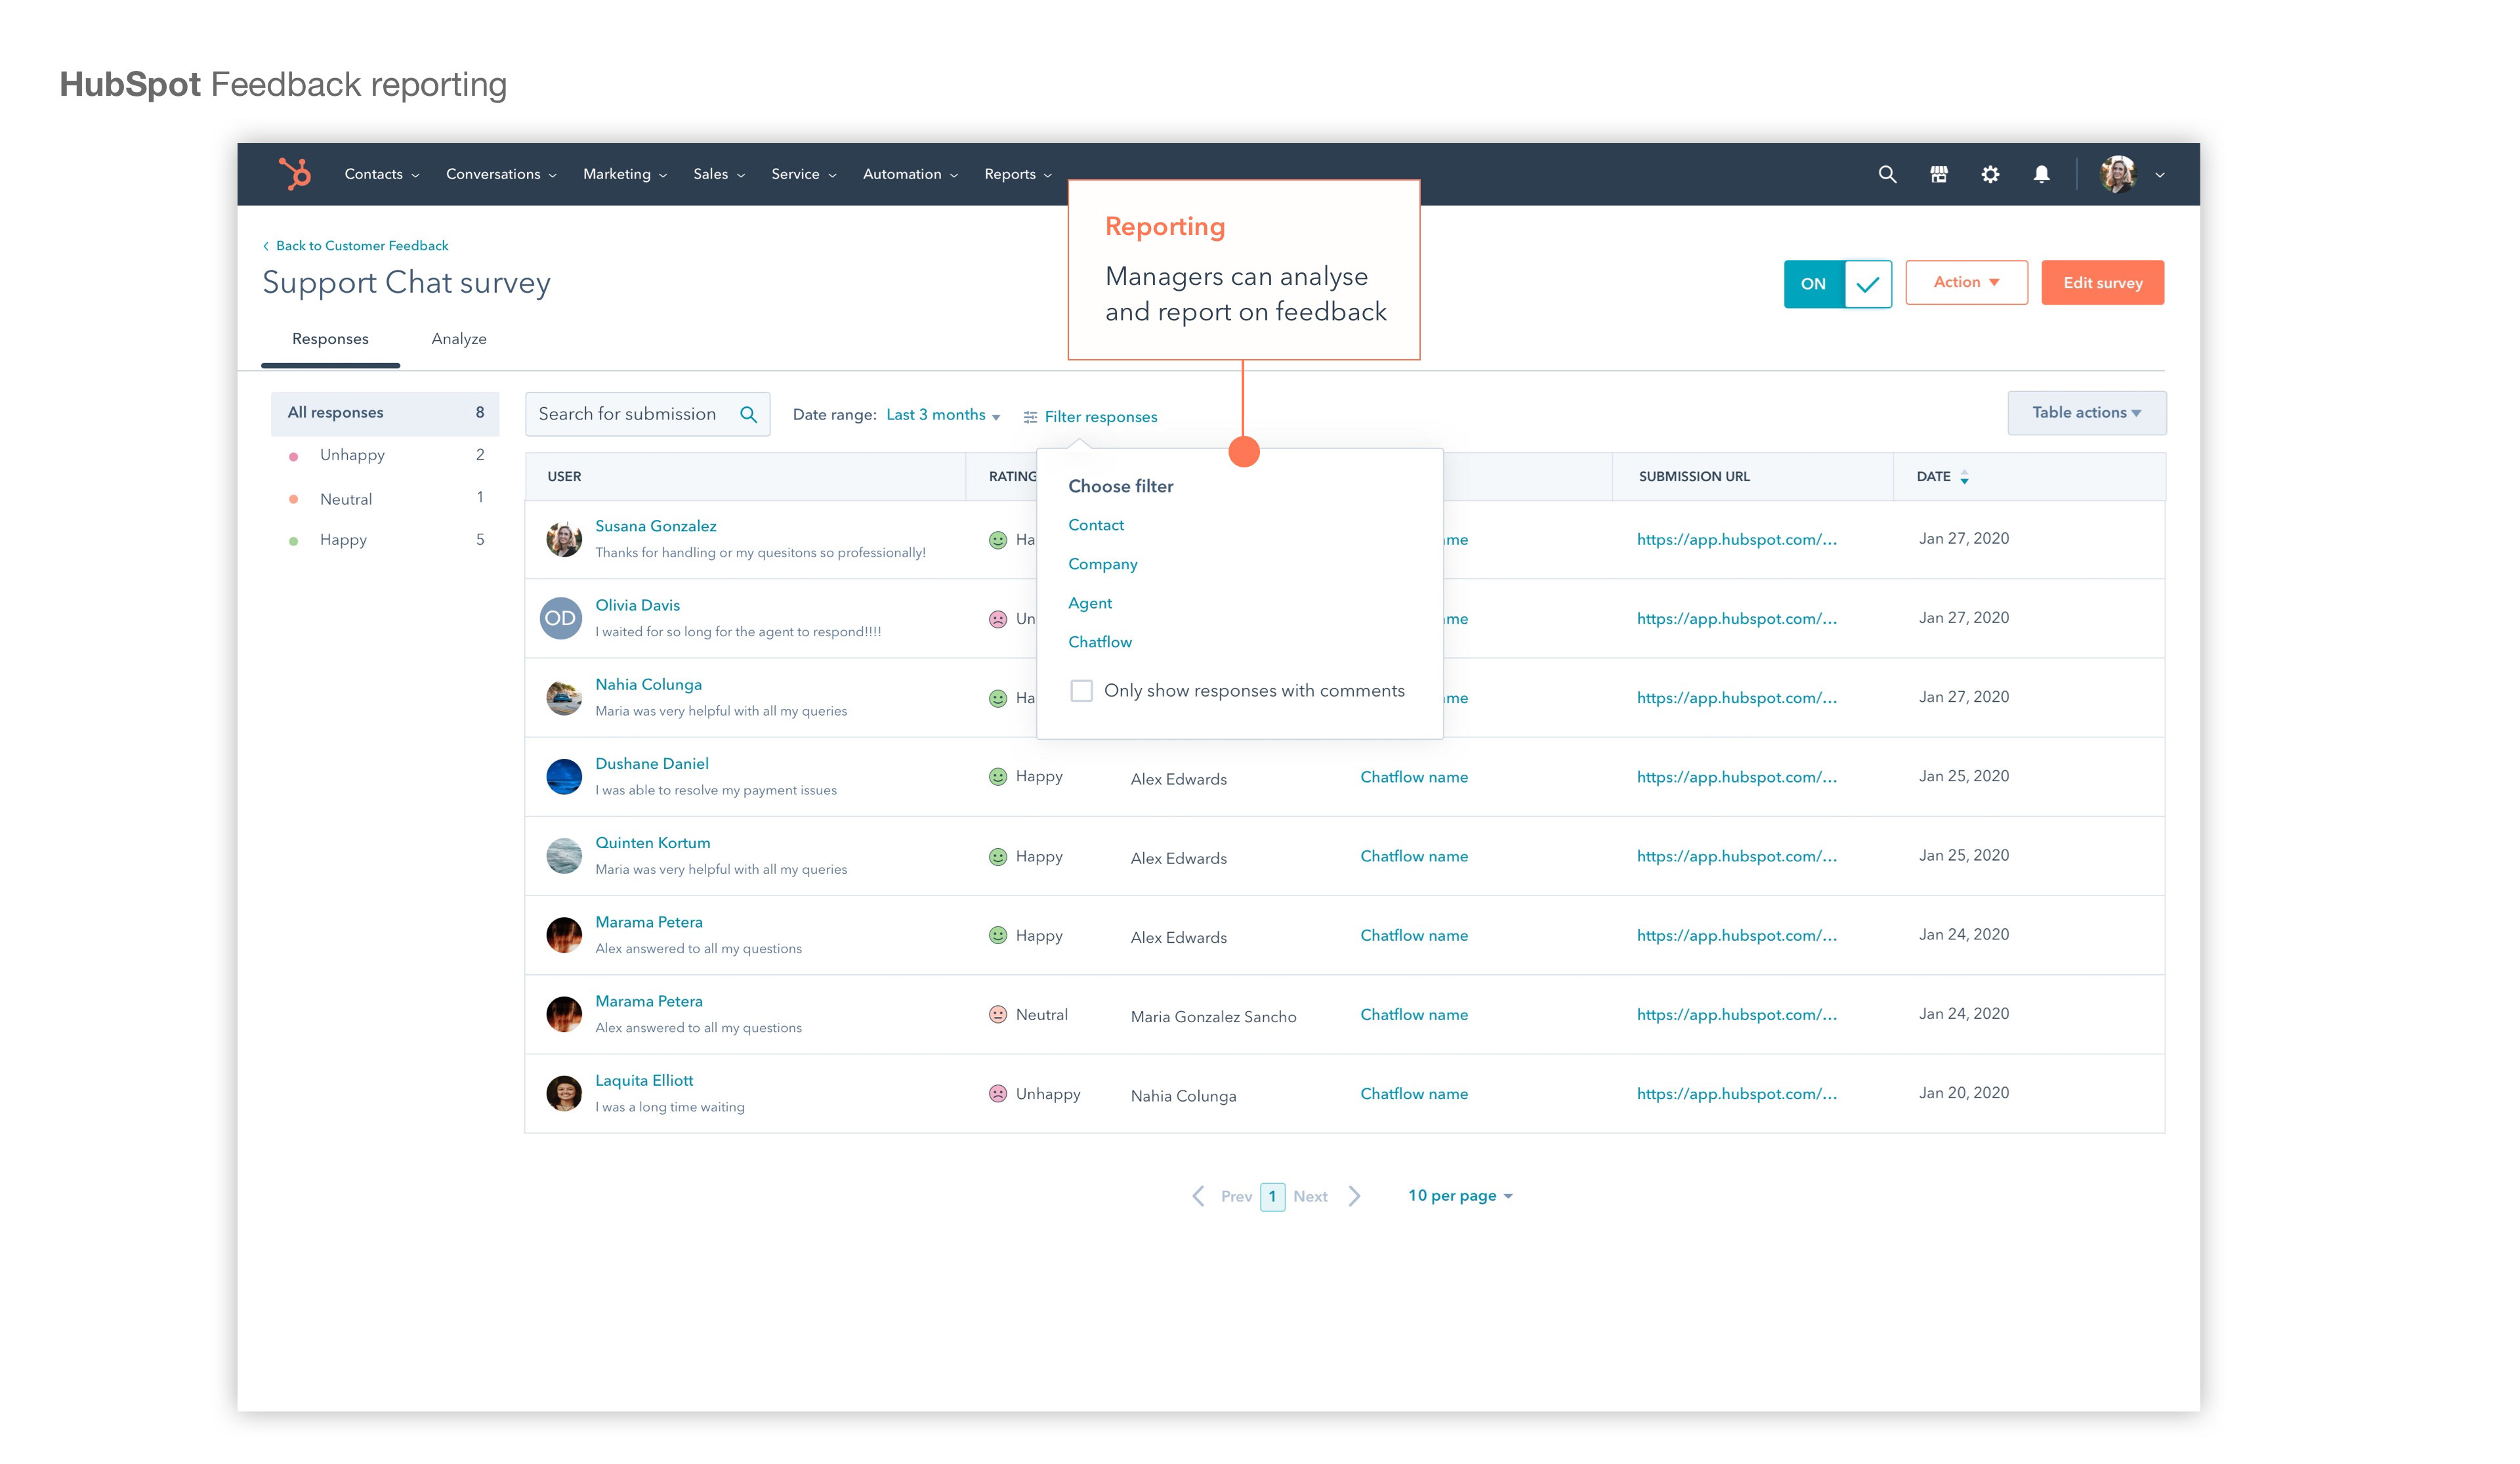Select the Responses tab
The height and width of the screenshot is (1464, 2520).
pos(330,339)
